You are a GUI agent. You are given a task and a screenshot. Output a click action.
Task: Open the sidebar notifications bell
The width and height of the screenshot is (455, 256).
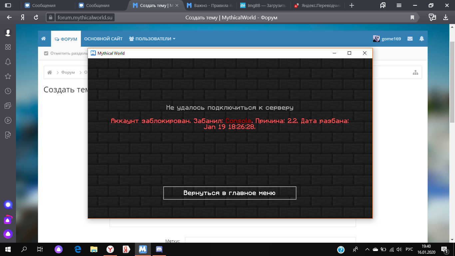pos(8,62)
